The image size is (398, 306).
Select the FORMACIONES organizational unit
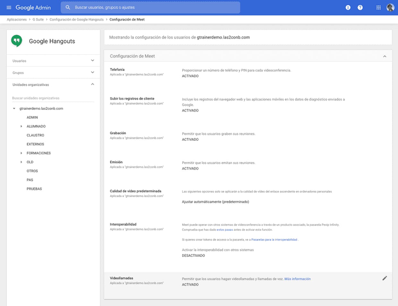pos(39,153)
